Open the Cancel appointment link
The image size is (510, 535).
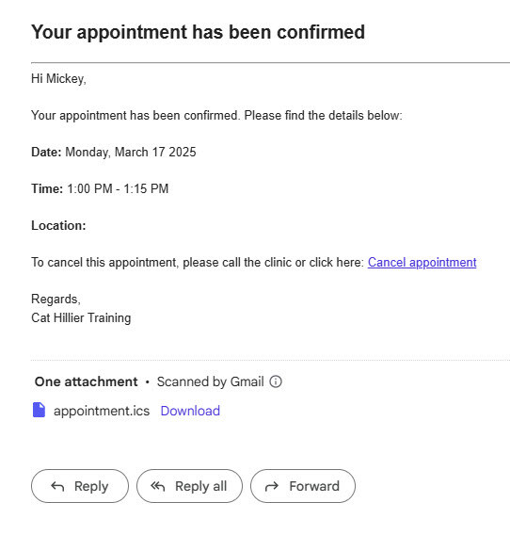[x=422, y=263]
